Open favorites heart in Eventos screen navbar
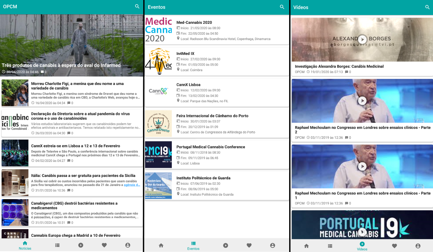Screen dimensions: 433x252 pyautogui.click(x=249, y=245)
